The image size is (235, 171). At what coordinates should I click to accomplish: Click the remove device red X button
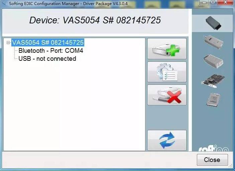[x=167, y=95]
